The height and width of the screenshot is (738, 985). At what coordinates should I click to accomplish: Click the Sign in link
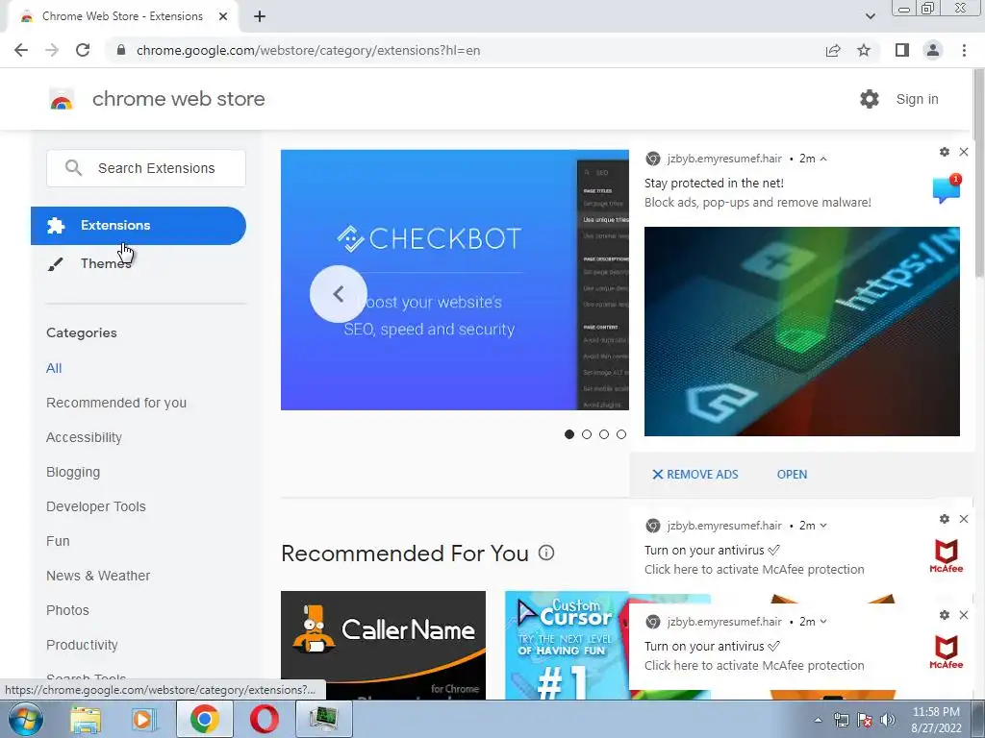[x=917, y=99]
